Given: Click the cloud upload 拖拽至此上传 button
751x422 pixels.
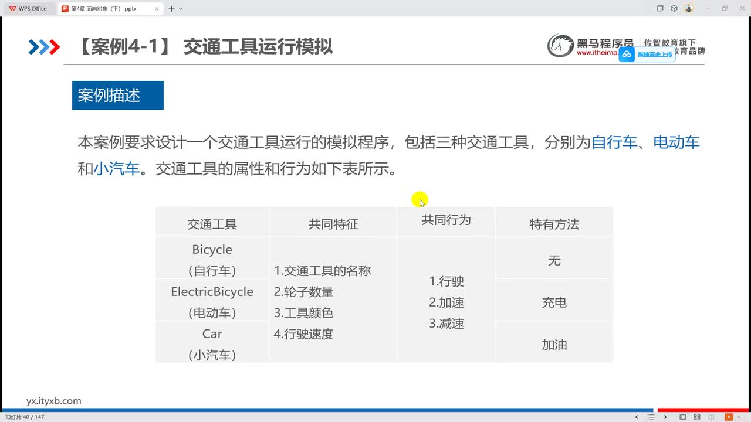Looking at the screenshot, I should 647,55.
